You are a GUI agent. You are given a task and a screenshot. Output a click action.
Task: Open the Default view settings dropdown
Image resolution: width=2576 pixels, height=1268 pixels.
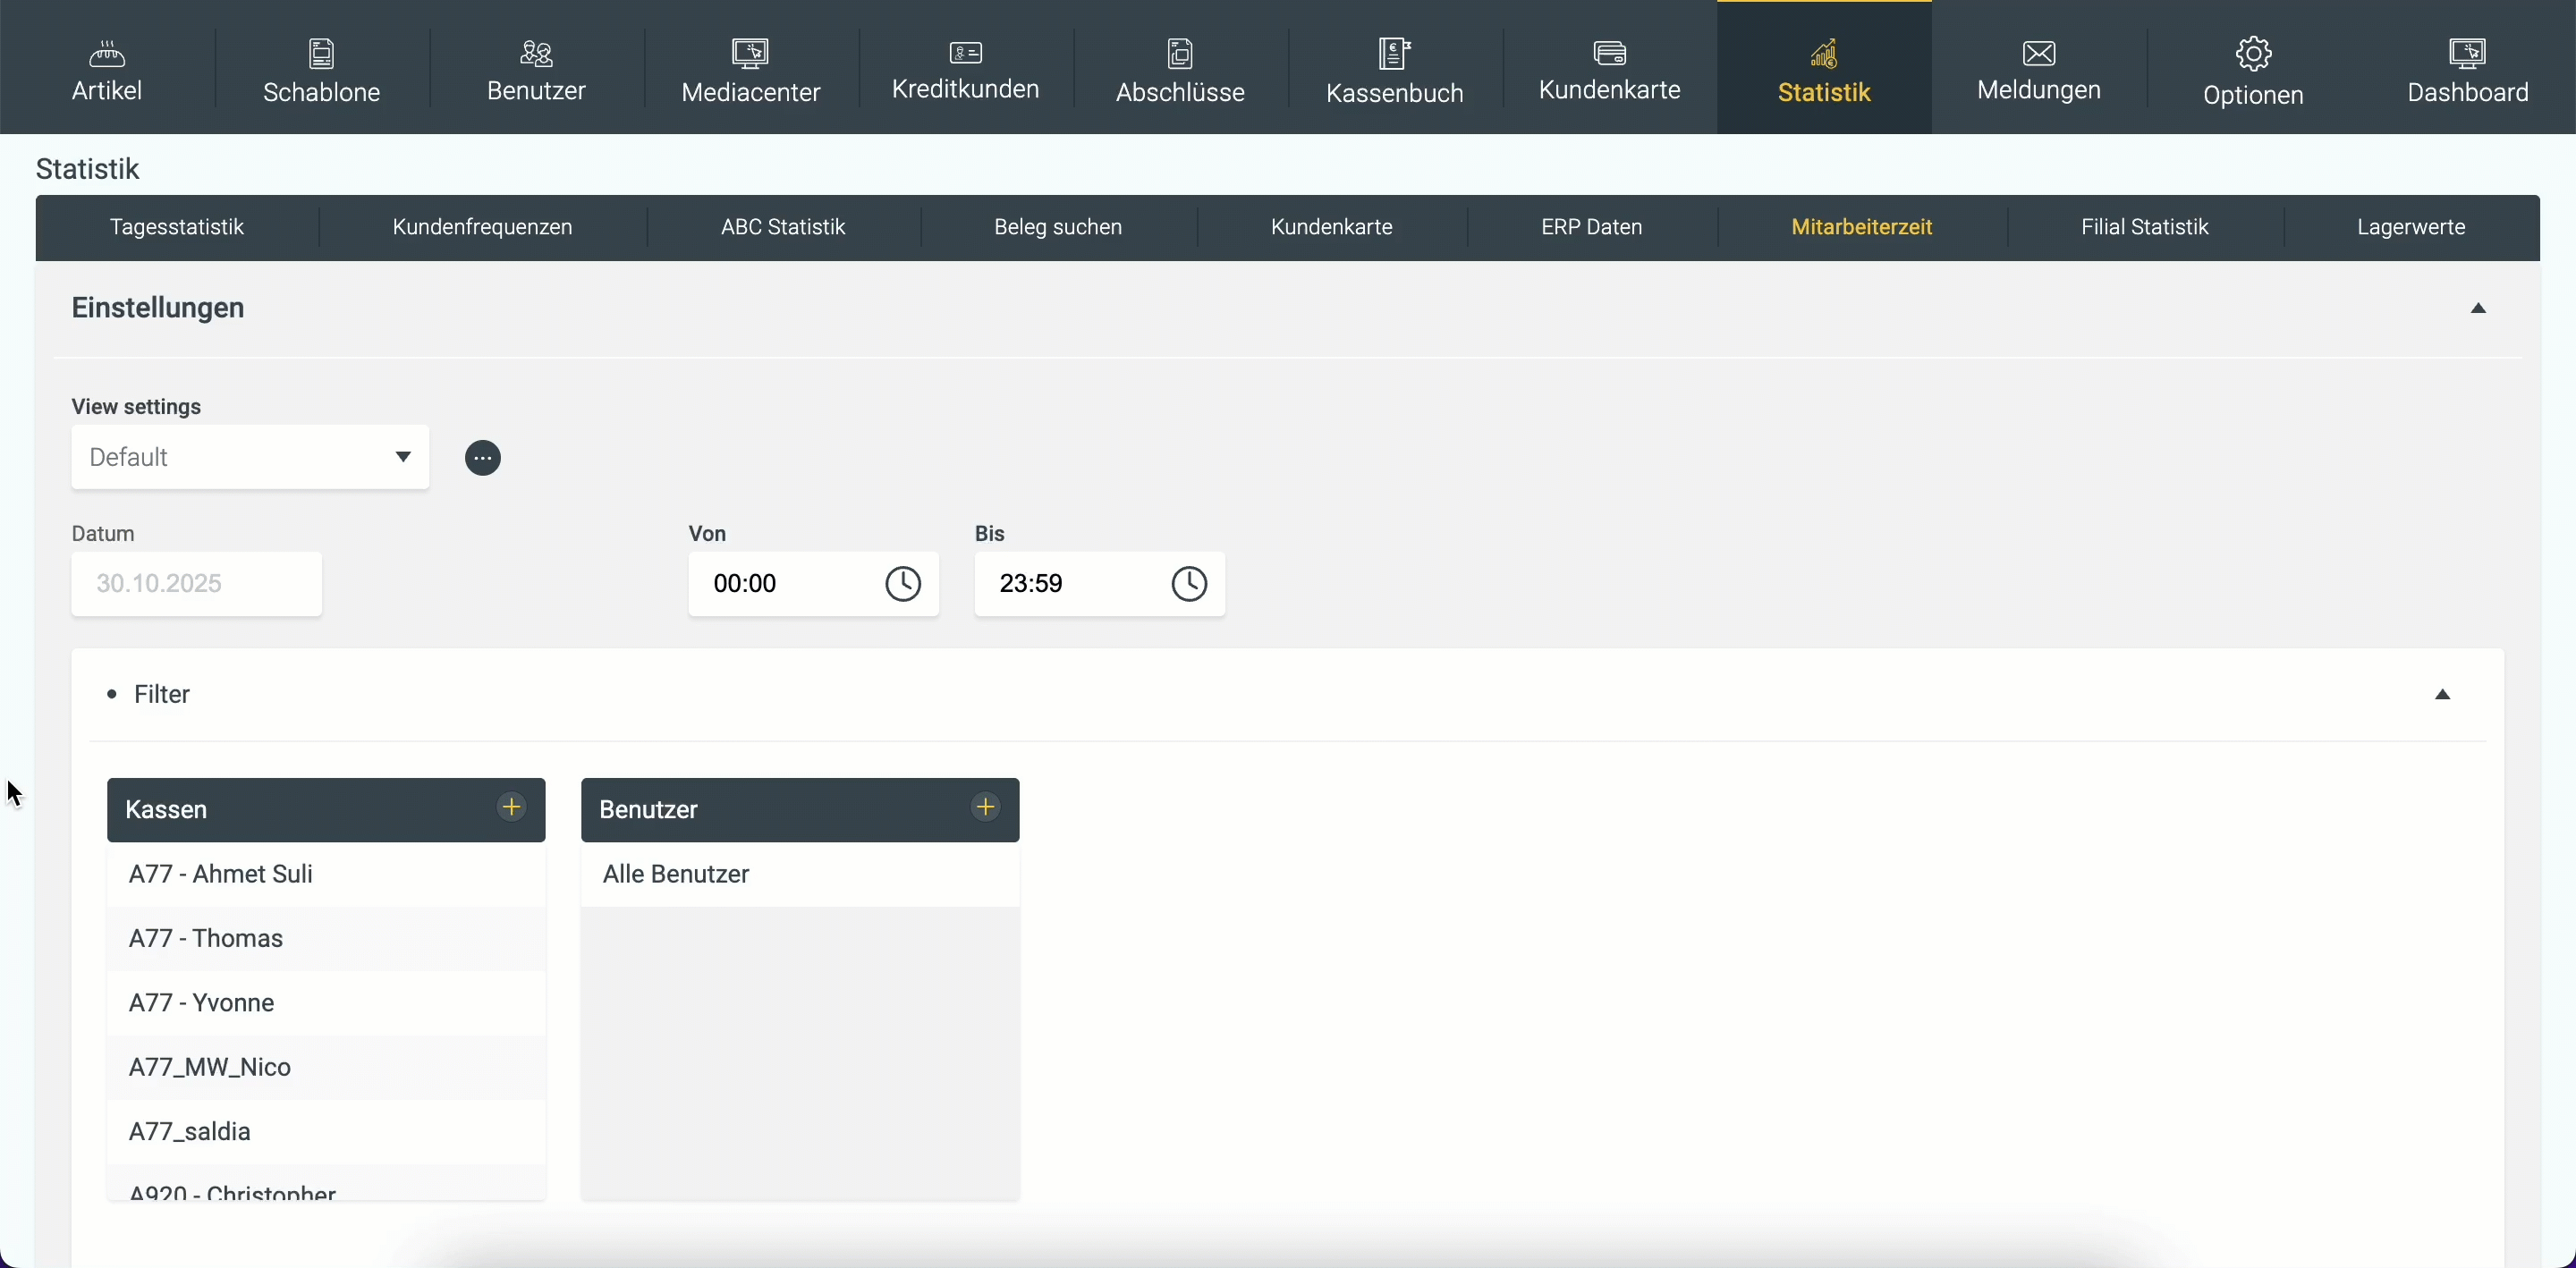tap(250, 458)
